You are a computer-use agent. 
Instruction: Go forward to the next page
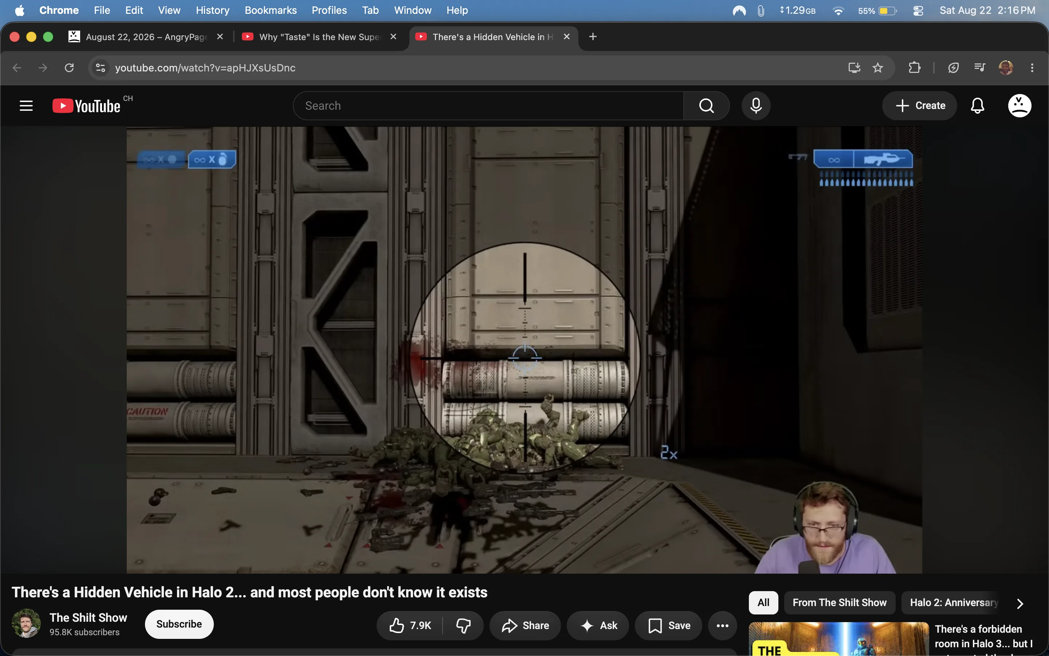click(43, 68)
